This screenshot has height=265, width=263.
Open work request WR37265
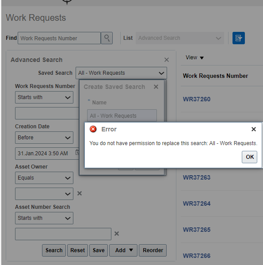[x=197, y=230]
